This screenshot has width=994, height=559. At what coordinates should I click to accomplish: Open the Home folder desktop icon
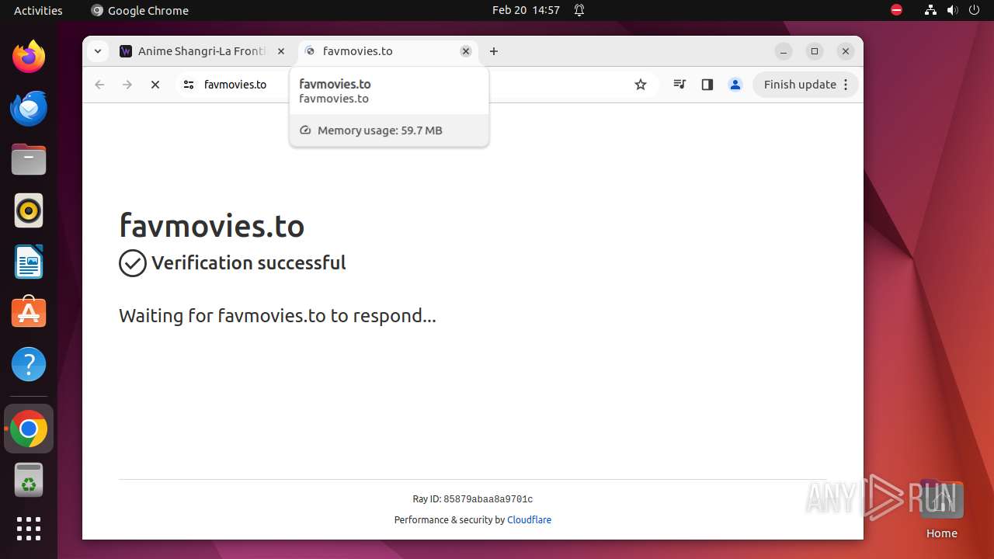click(x=941, y=509)
